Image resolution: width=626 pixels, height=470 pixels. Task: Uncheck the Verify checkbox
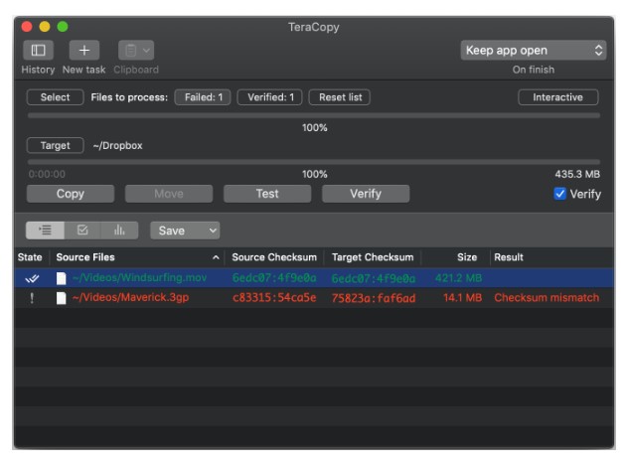(559, 194)
